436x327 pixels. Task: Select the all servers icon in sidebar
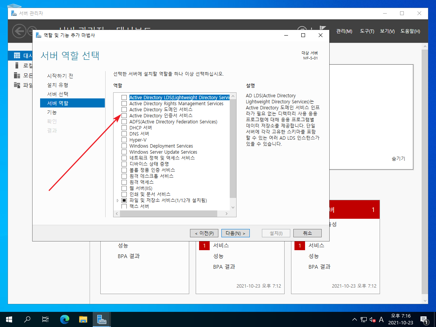17,75
